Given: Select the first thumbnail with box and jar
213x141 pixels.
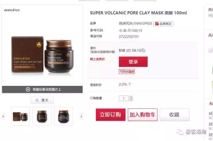Looking at the screenshot, I should (20, 116).
